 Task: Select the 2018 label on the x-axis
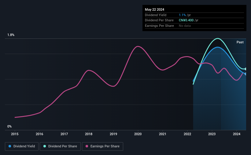[x=89, y=134]
